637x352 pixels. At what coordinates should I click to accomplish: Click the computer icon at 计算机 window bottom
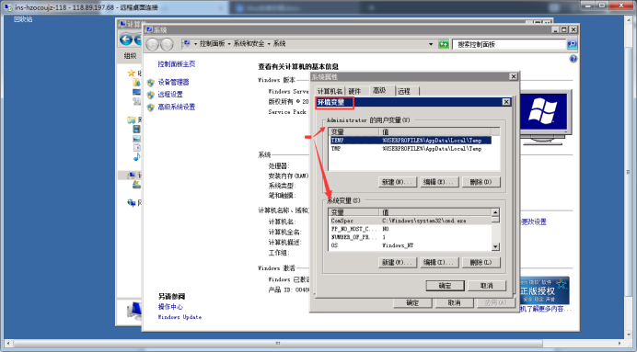coord(134,312)
